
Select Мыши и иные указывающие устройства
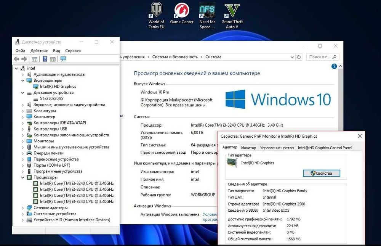coord(71,147)
